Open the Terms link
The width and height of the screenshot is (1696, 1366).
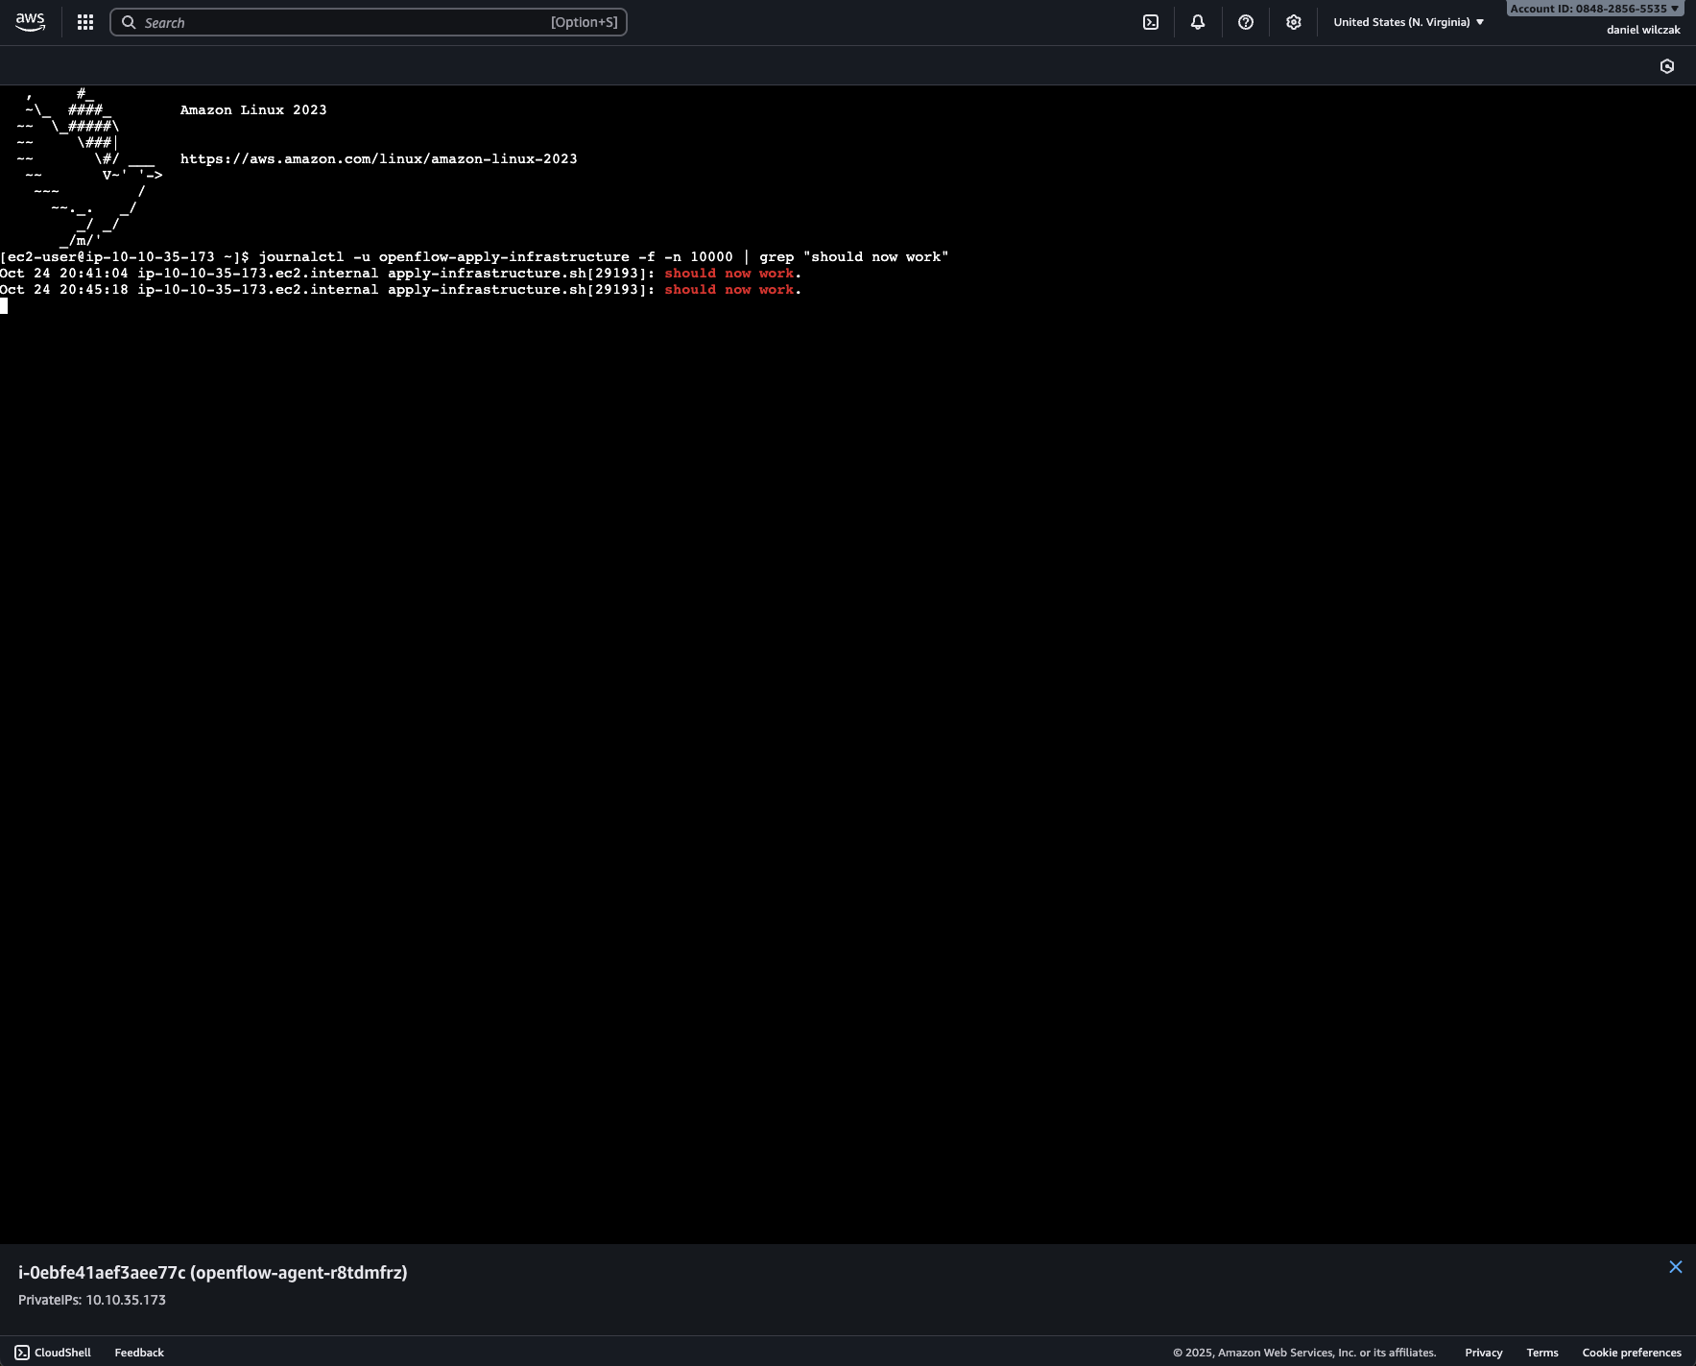click(1542, 1353)
